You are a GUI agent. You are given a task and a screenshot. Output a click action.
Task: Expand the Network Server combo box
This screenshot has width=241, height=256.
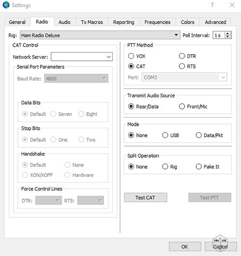108,57
